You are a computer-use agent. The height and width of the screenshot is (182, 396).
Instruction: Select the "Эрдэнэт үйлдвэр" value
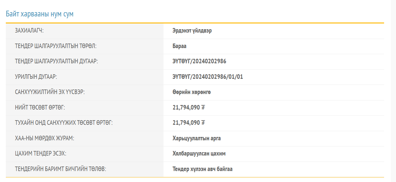click(192, 31)
